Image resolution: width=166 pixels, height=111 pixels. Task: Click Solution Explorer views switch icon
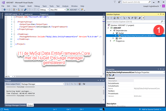click(118, 18)
